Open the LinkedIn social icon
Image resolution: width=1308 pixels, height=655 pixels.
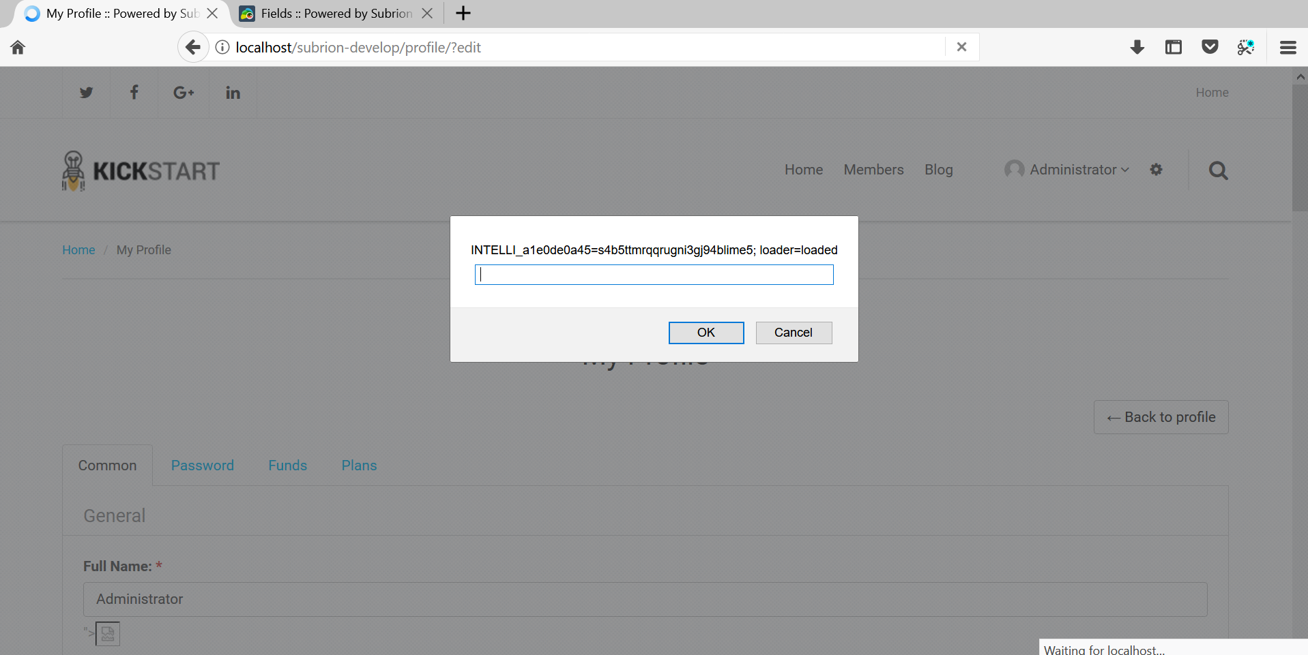pyautogui.click(x=233, y=92)
